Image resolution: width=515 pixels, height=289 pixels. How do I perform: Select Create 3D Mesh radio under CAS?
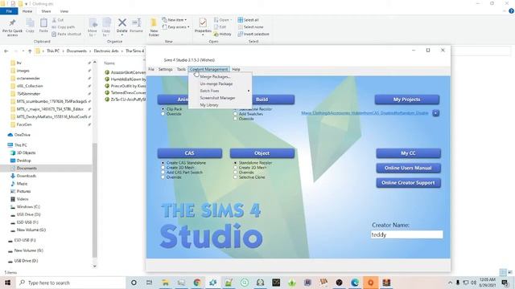point(163,168)
